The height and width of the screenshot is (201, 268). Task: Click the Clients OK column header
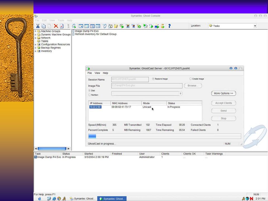pos(193,154)
